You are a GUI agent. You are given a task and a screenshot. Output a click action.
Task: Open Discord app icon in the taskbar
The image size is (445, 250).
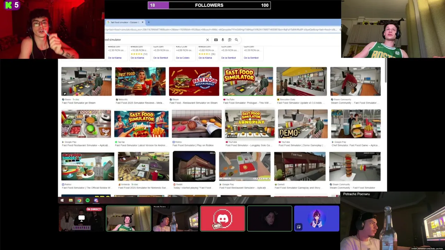96,200
